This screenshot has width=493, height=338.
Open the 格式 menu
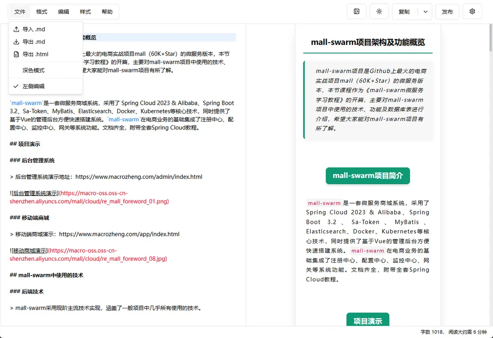tap(41, 12)
